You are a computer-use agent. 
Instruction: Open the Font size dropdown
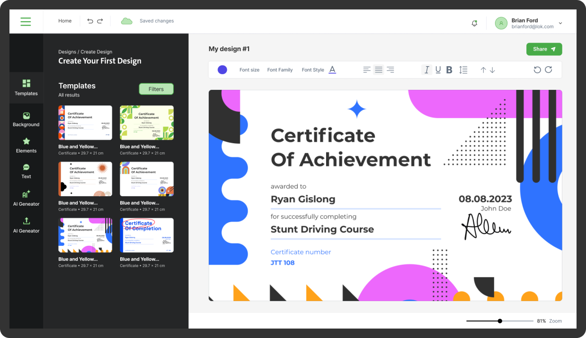click(249, 70)
